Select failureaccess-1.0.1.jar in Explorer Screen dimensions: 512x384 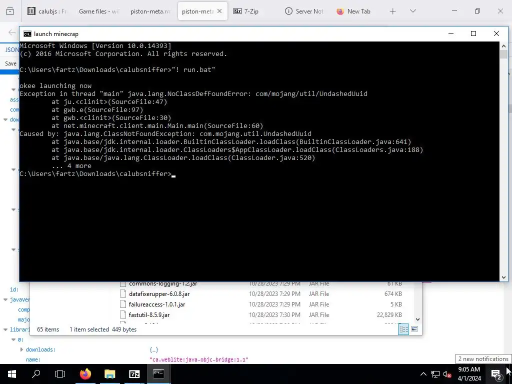tap(157, 304)
